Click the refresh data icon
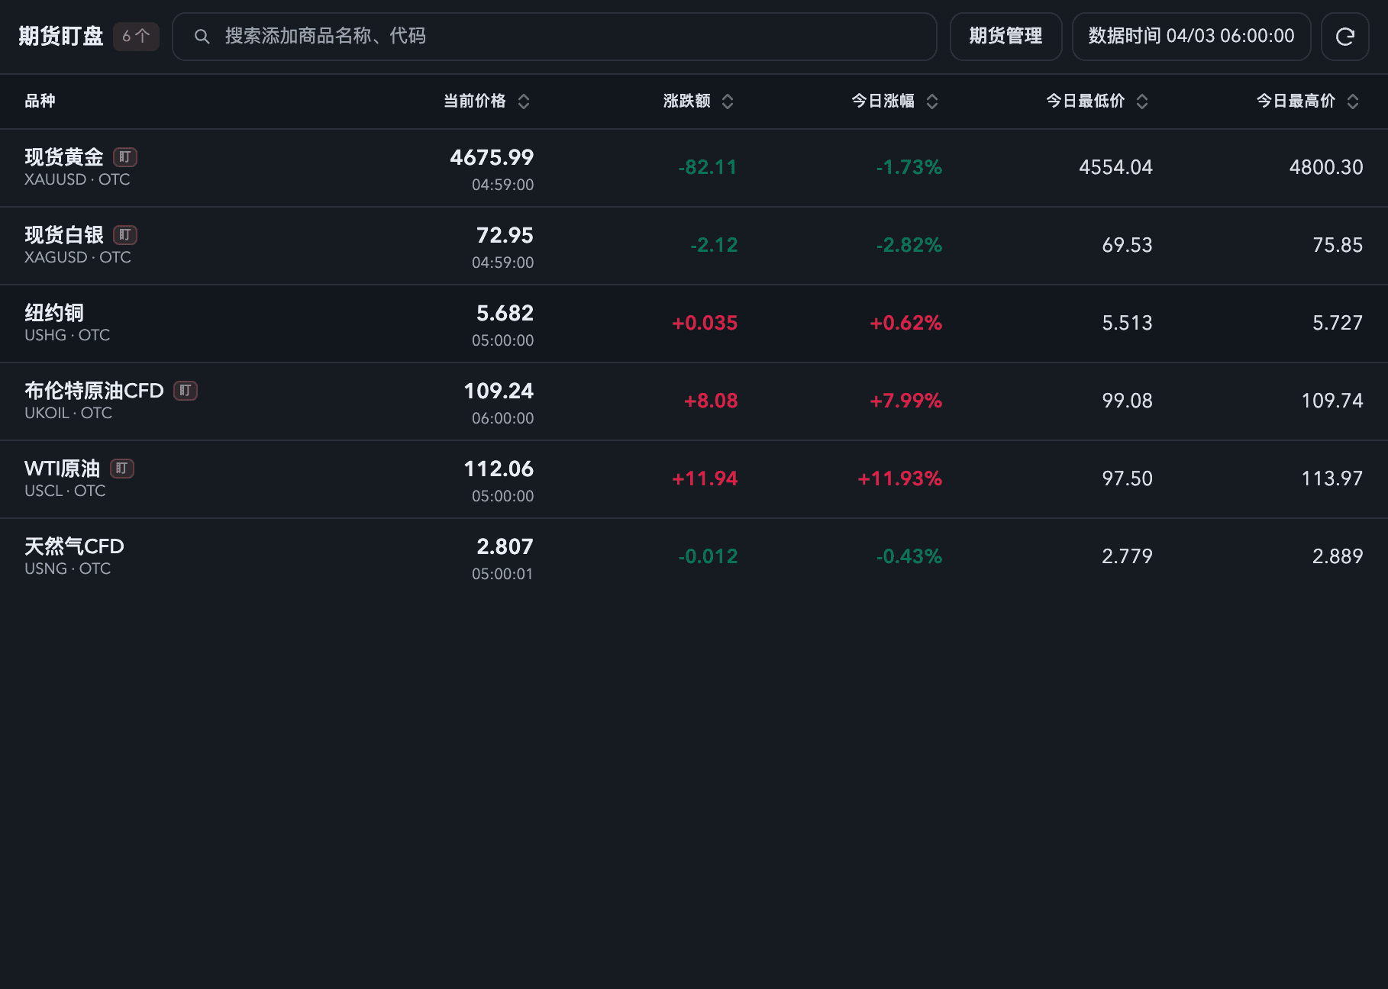 [1344, 37]
